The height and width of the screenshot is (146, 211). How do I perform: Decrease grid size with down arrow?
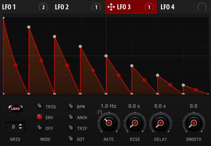point(20,128)
